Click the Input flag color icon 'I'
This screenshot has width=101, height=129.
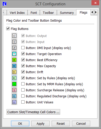tap(14, 42)
